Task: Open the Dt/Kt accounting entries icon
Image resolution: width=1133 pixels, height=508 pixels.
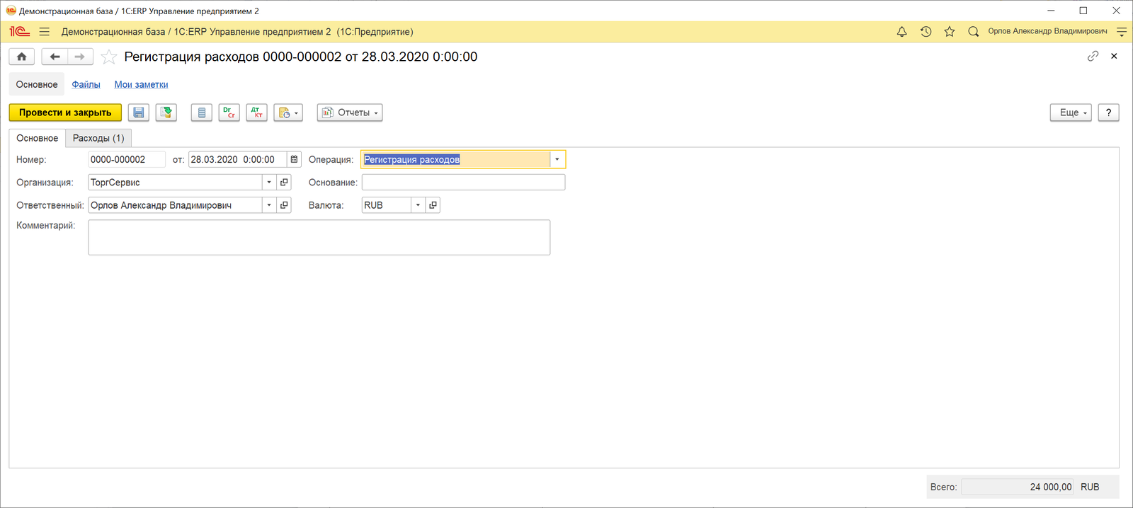Action: (256, 112)
